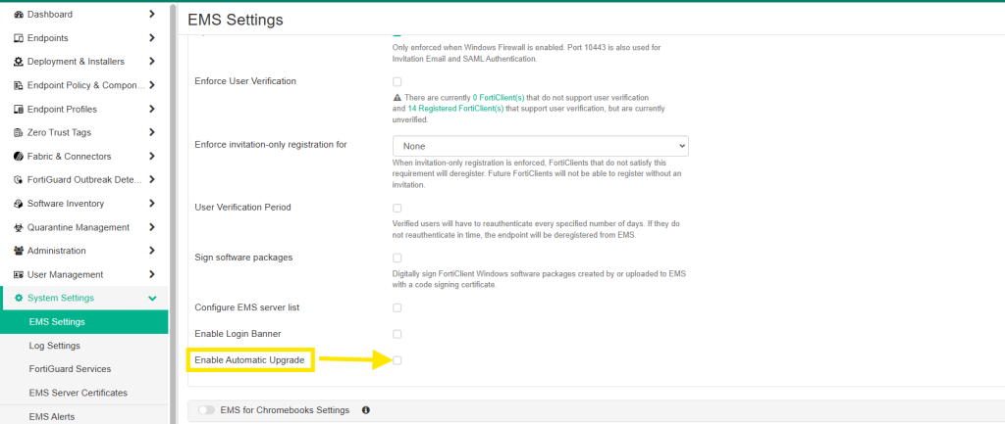Click the Enforce invitation-only registration for label
1005x424 pixels.
[x=271, y=145]
